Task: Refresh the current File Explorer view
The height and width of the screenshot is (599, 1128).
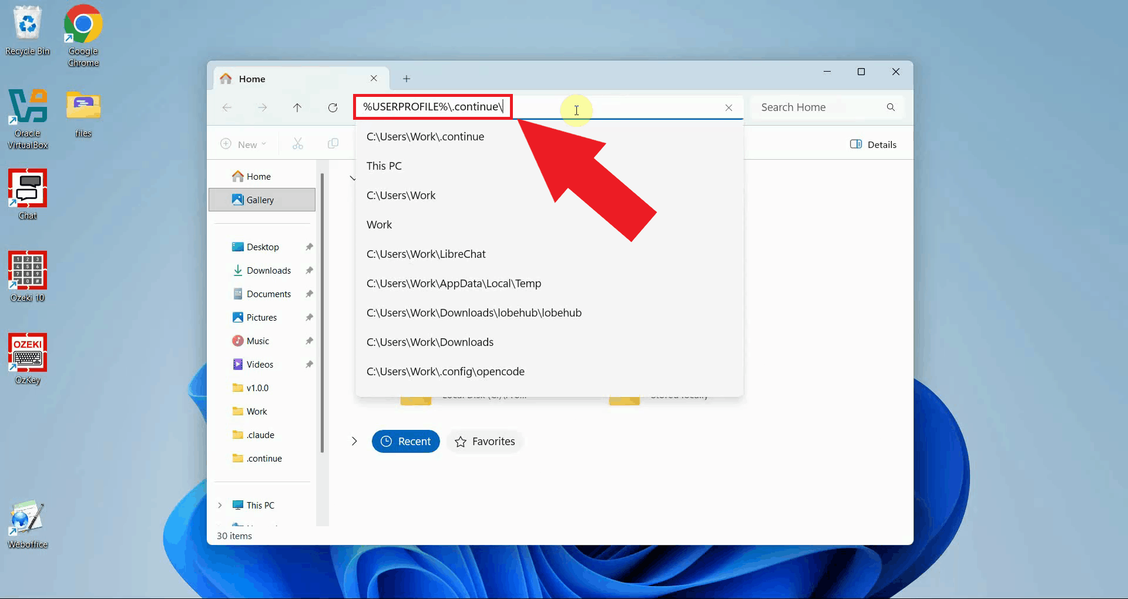Action: point(333,107)
